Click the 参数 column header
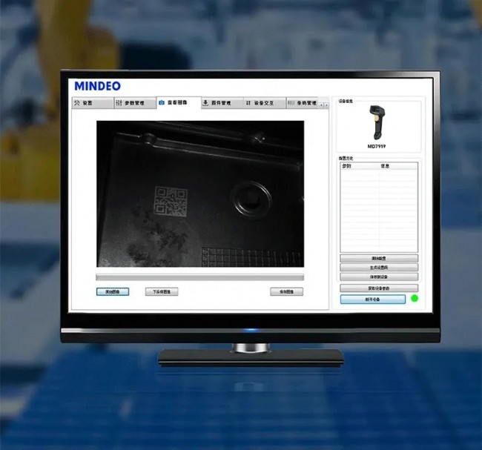The height and width of the screenshot is (450, 482). click(x=346, y=166)
